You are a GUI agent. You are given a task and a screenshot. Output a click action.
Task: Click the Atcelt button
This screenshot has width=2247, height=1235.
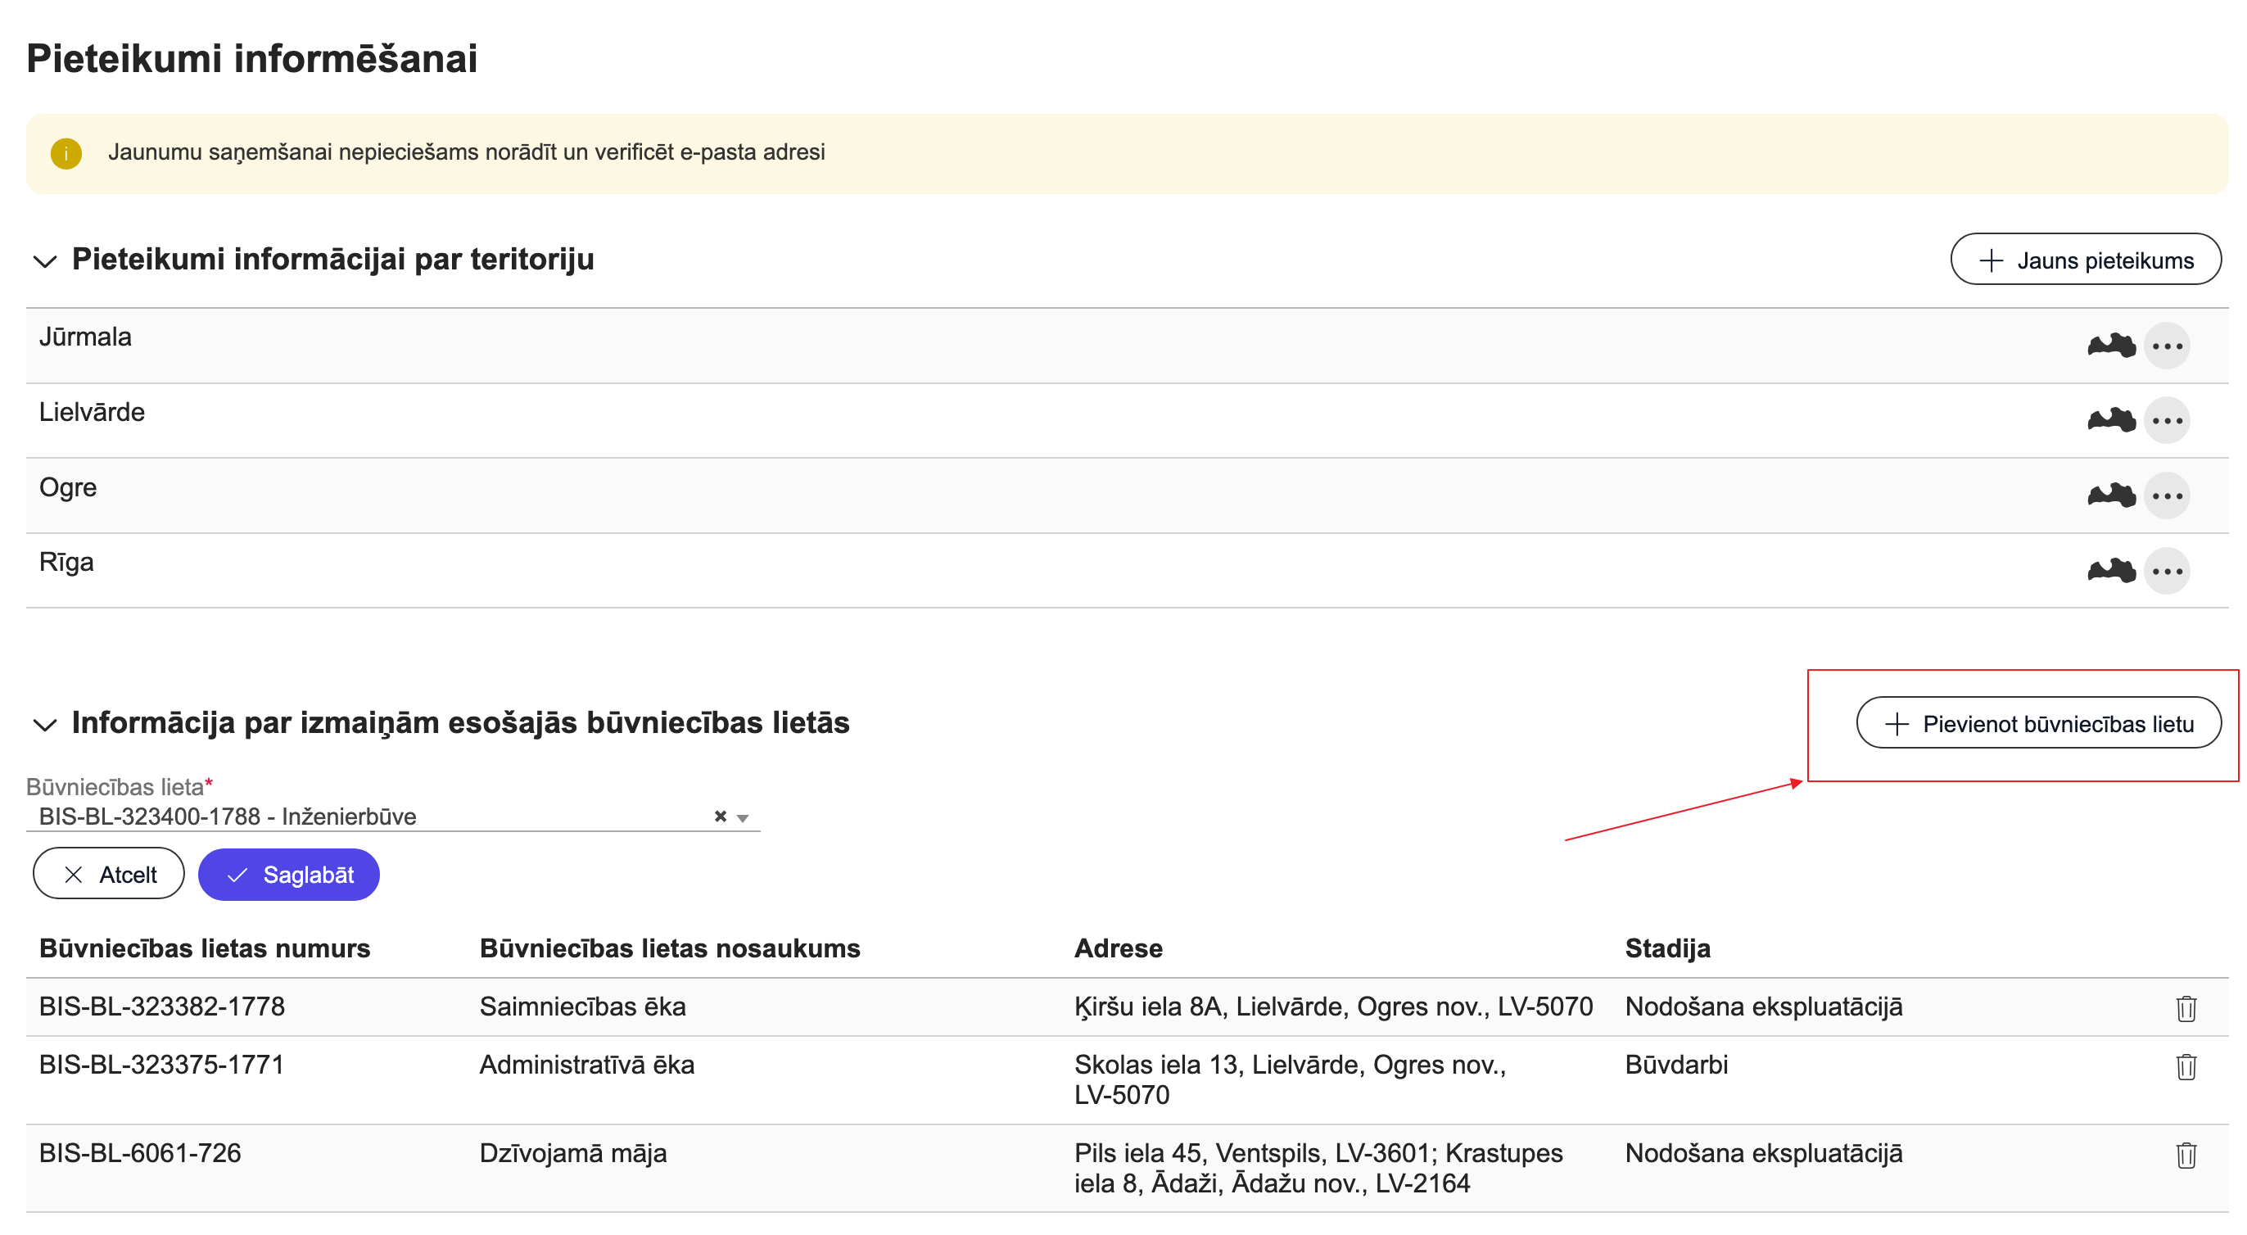pos(109,874)
